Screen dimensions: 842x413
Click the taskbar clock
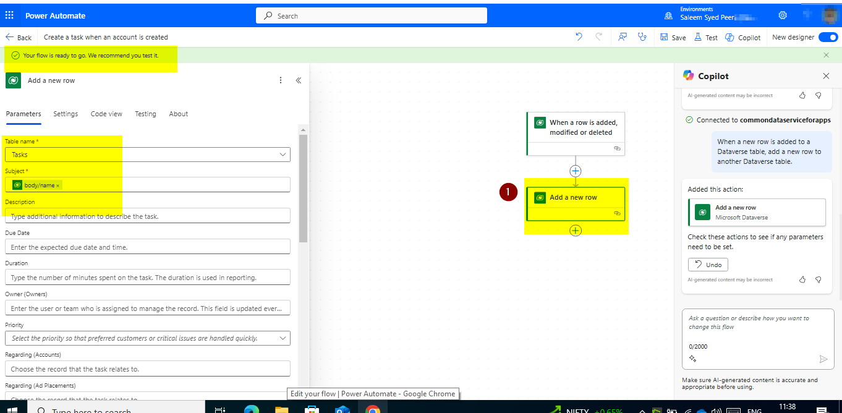pos(788,407)
